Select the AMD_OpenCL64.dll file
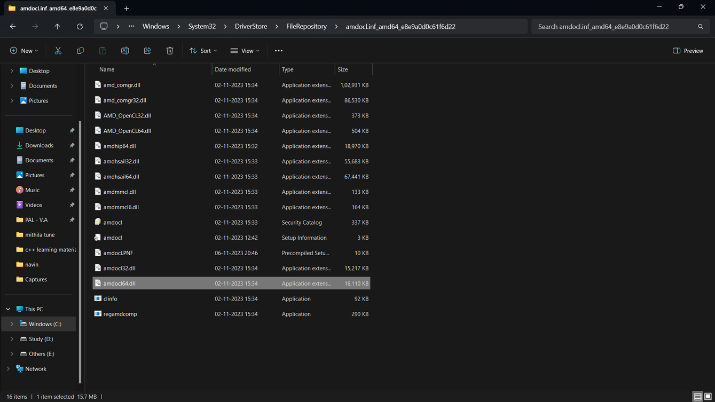715x402 pixels. pos(231,131)
